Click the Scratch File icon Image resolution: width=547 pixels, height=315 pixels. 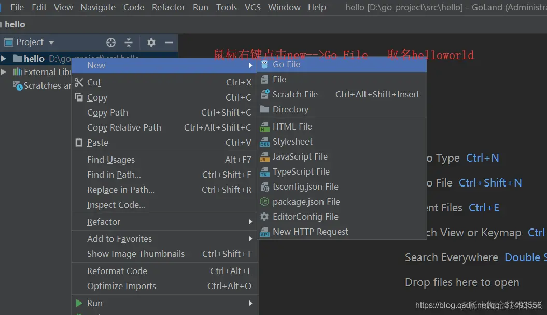[265, 94]
